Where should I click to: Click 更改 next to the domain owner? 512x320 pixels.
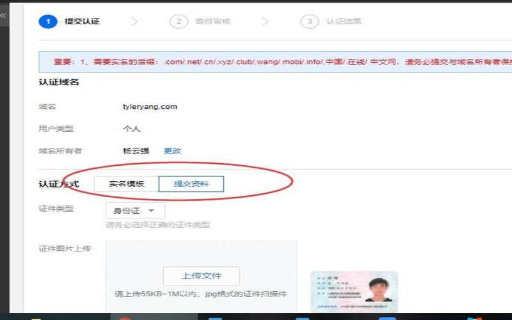(x=172, y=151)
